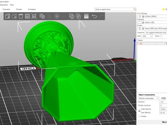167x125 pixels.
Task: Click the lock icon beside 0.20mm SPEED
Action: click(143, 16)
